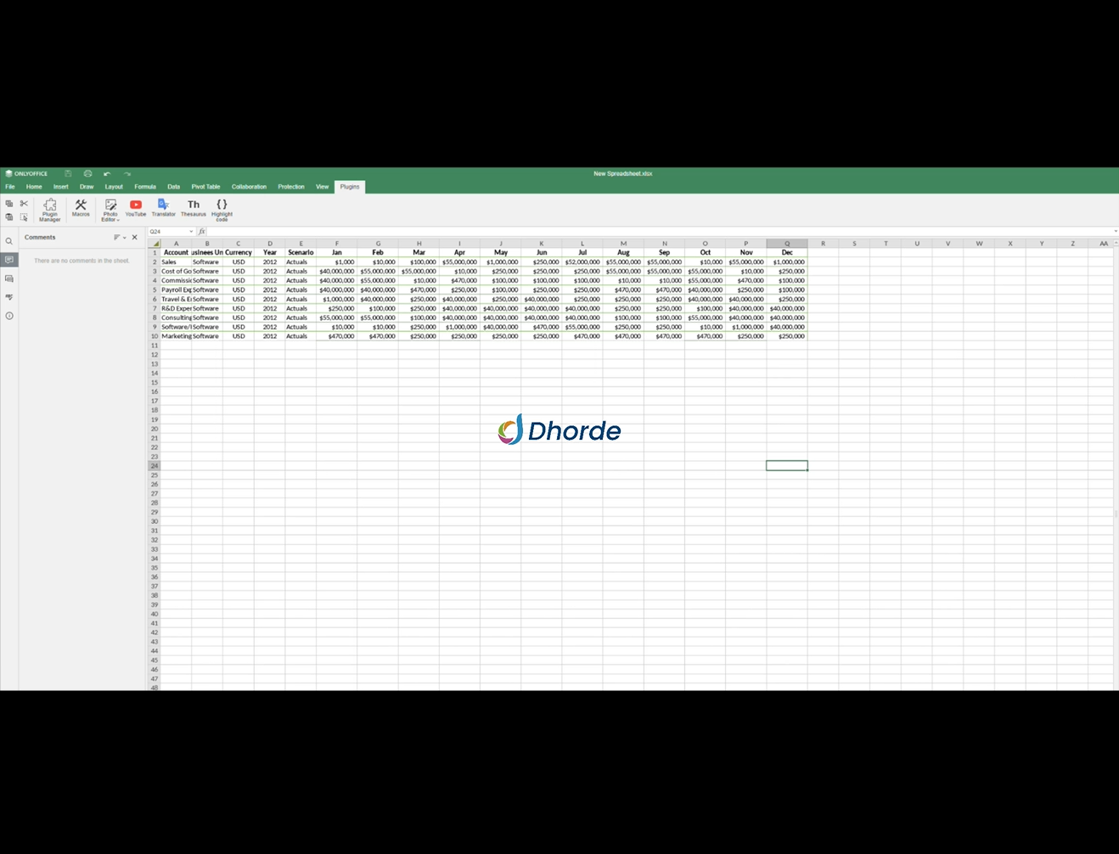Open the Plugin Manager
1119x854 pixels.
click(49, 209)
